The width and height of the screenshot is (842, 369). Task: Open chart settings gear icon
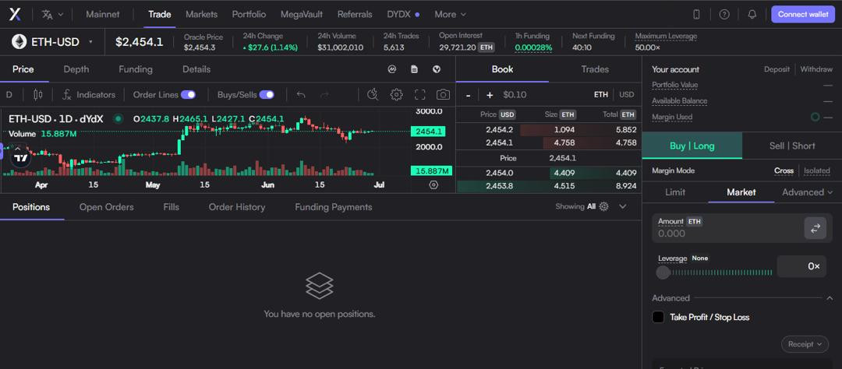click(396, 94)
